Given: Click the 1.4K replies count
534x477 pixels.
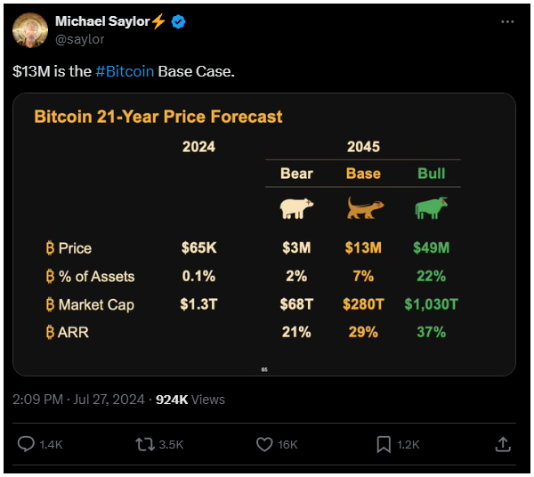Looking at the screenshot, I should [x=51, y=445].
